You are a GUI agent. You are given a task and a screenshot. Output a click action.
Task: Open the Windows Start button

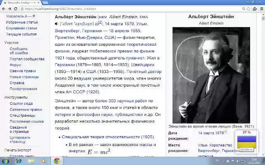[5, 161]
